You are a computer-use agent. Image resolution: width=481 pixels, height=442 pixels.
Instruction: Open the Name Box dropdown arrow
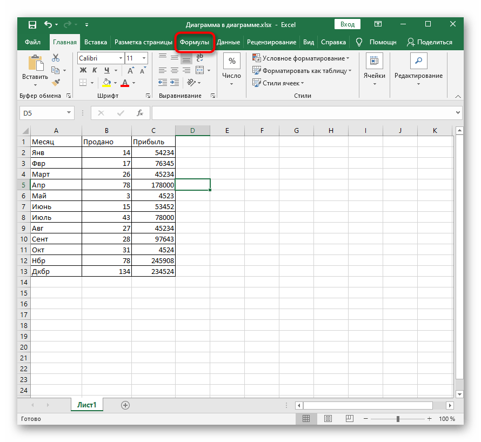[69, 113]
